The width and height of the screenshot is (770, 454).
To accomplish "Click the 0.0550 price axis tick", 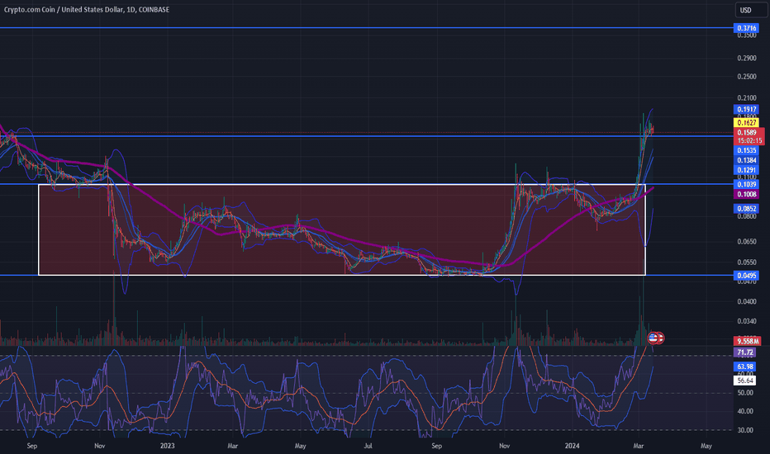I will pyautogui.click(x=746, y=262).
